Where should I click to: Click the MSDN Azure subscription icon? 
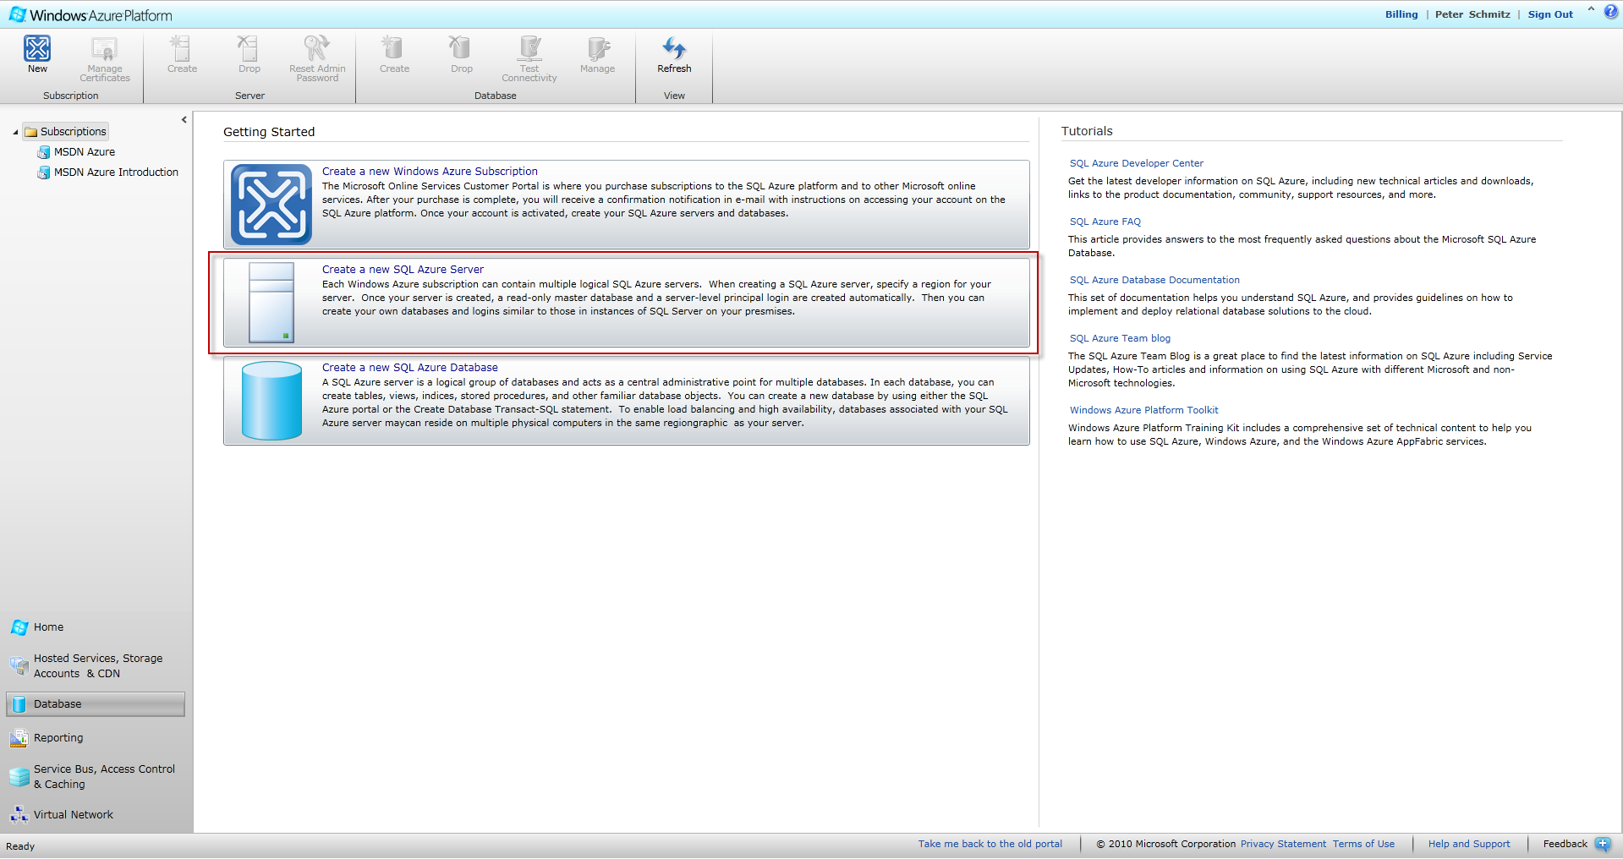43,152
